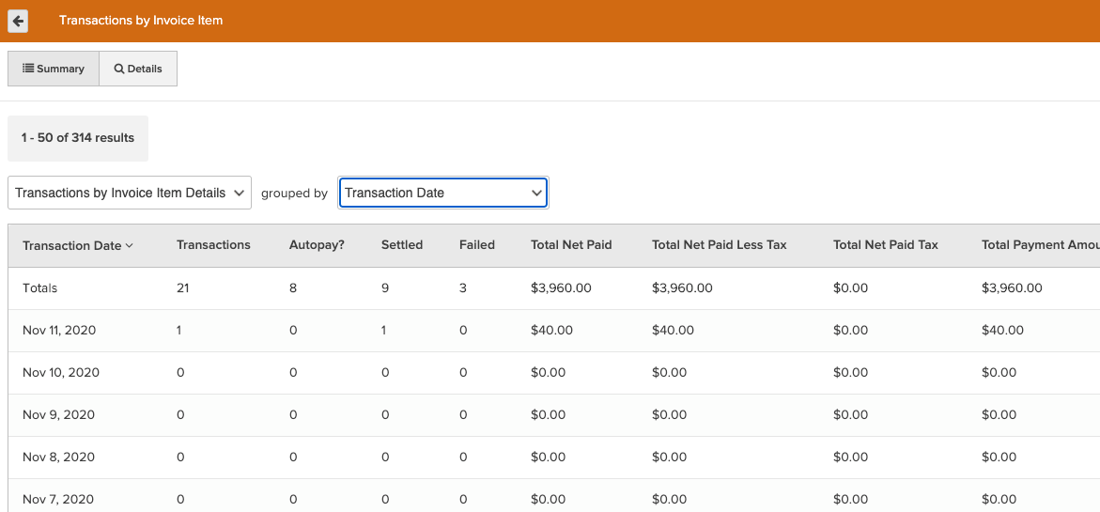Viewport: 1100px width, 512px height.
Task: Switch to the Summary tab
Action: point(54,69)
